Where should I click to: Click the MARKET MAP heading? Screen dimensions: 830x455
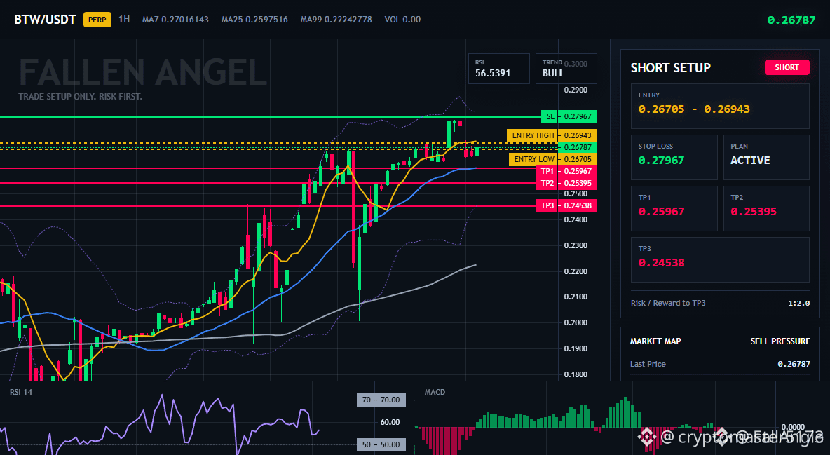click(655, 341)
